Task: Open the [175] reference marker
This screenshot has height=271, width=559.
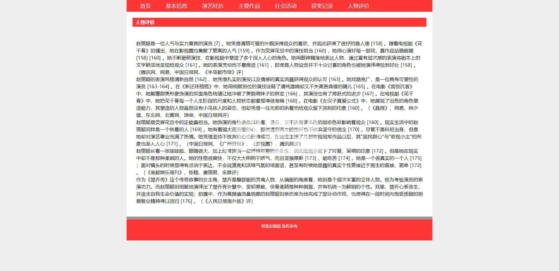Action: tap(415, 158)
